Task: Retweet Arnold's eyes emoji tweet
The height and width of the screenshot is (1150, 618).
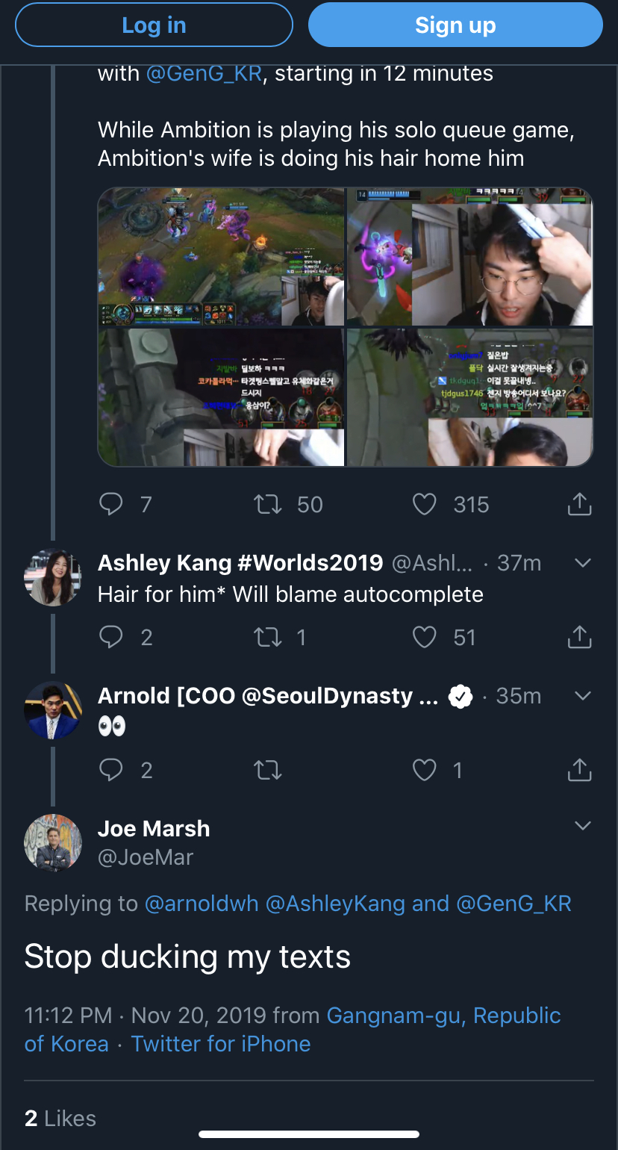Action: tap(268, 770)
